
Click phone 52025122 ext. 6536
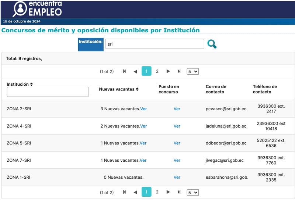tap(271, 143)
